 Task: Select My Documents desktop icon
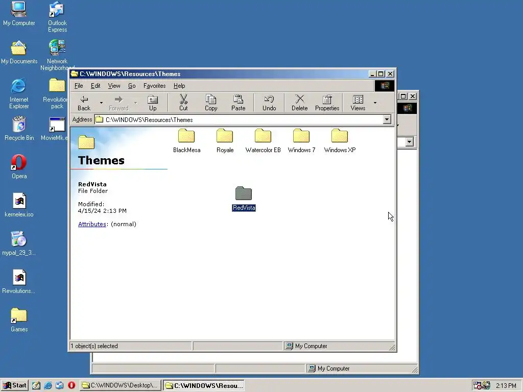19,52
